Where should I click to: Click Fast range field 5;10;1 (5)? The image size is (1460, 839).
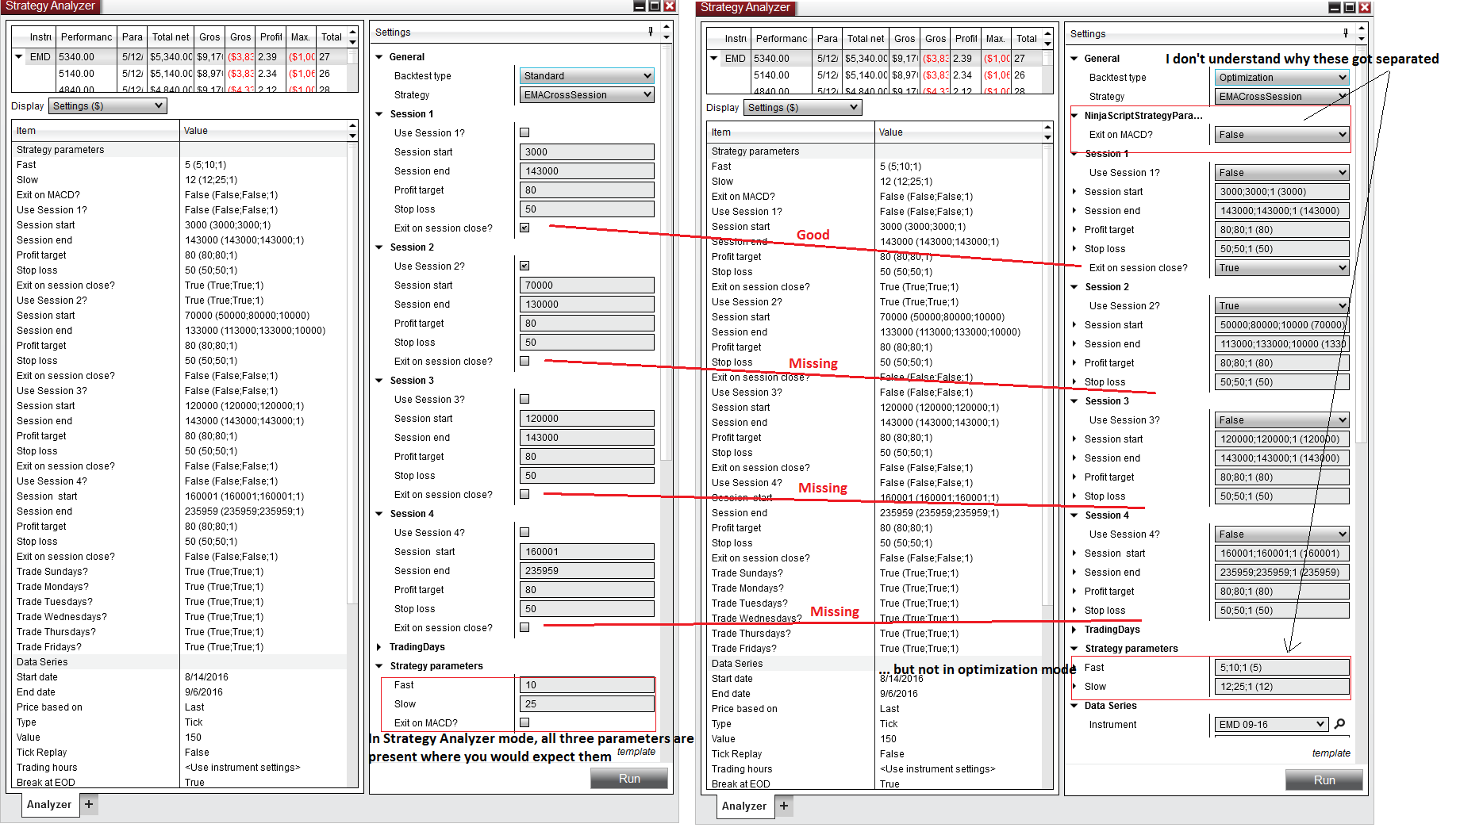(x=1282, y=668)
